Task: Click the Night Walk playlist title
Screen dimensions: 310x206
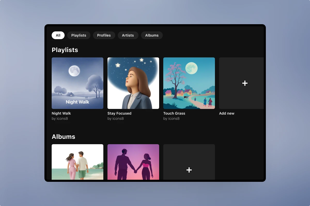Action: (61, 113)
